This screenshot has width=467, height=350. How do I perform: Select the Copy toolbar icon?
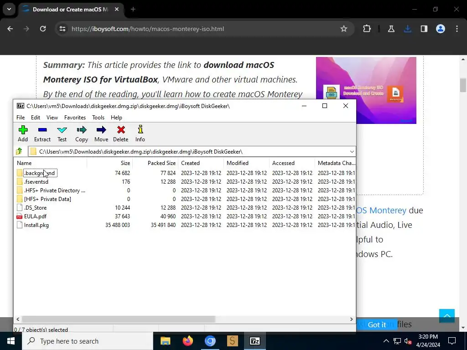click(x=82, y=134)
